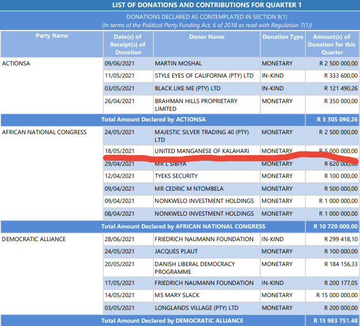
Task: Click amount R 200 177,05
Action: click(341, 283)
